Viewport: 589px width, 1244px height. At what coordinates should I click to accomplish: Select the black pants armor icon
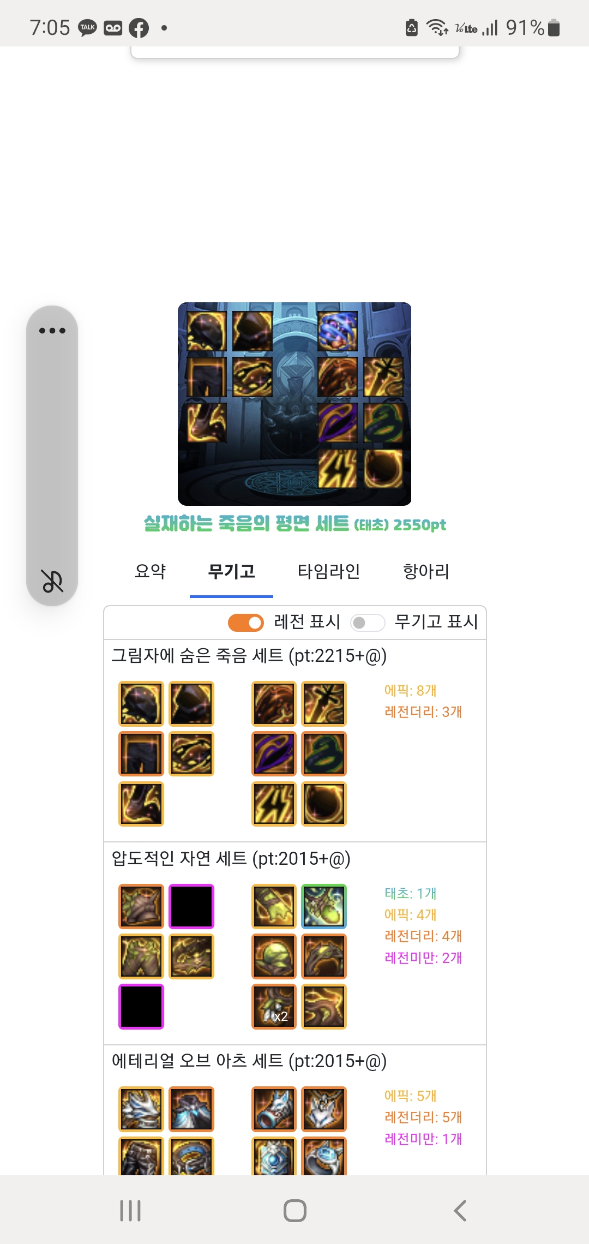(141, 754)
